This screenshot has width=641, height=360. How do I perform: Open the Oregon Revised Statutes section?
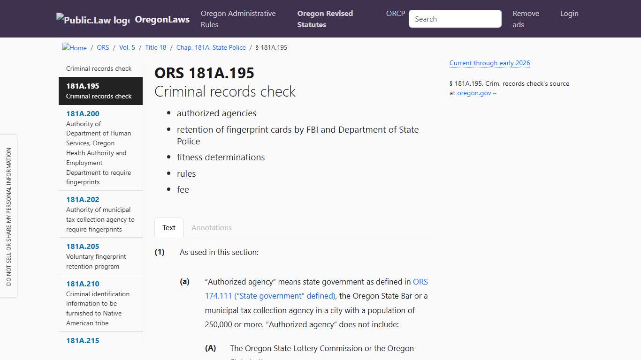[325, 19]
